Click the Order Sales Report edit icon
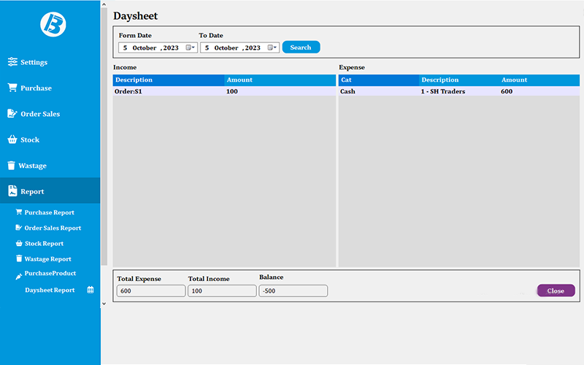Image resolution: width=584 pixels, height=365 pixels. tap(19, 228)
